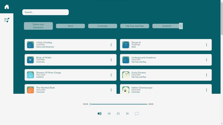Viewport: 223px width, 125px height.
Task: Play Body of Water via its avatar thumbnail
Action: (x=30, y=60)
